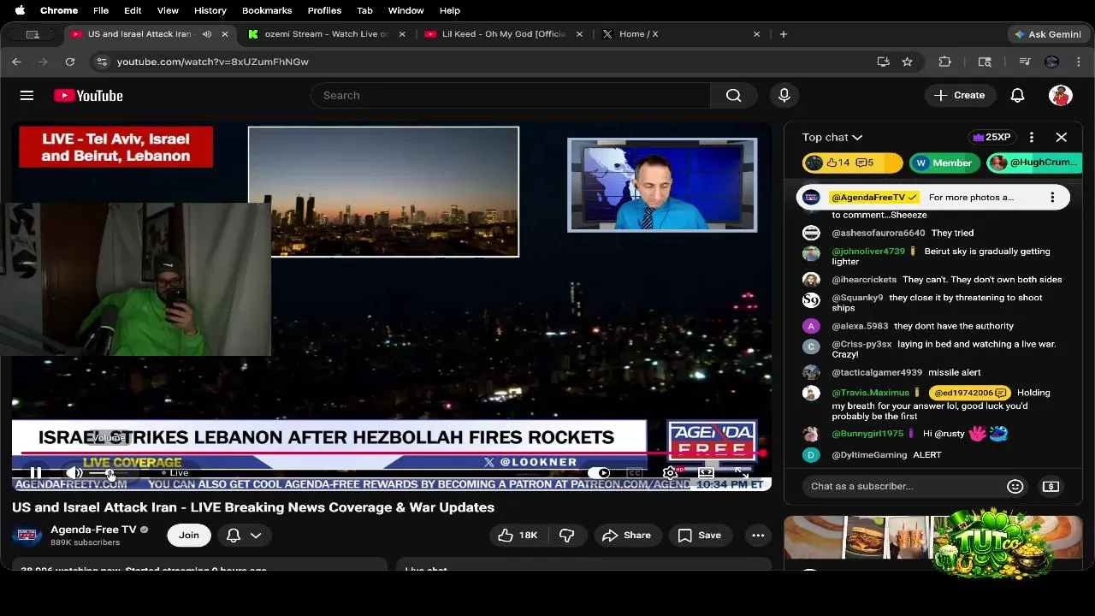The height and width of the screenshot is (616, 1095).
Task: Like the video with thumbs up
Action: pyautogui.click(x=519, y=535)
